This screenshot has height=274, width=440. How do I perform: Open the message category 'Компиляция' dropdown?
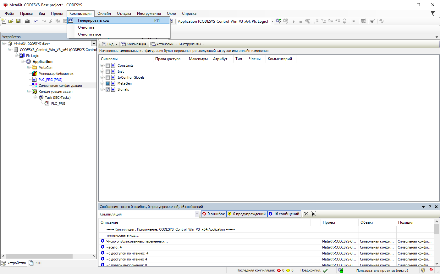197,214
